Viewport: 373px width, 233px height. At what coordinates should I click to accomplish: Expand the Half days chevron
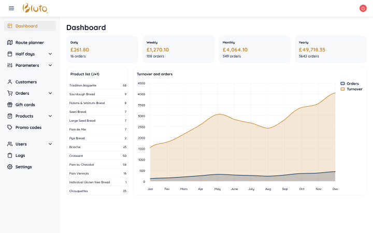pyautogui.click(x=50, y=54)
